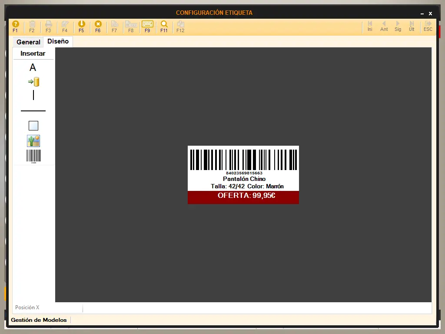The height and width of the screenshot is (334, 445).
Task: Insert a barcode element
Action: (x=33, y=157)
